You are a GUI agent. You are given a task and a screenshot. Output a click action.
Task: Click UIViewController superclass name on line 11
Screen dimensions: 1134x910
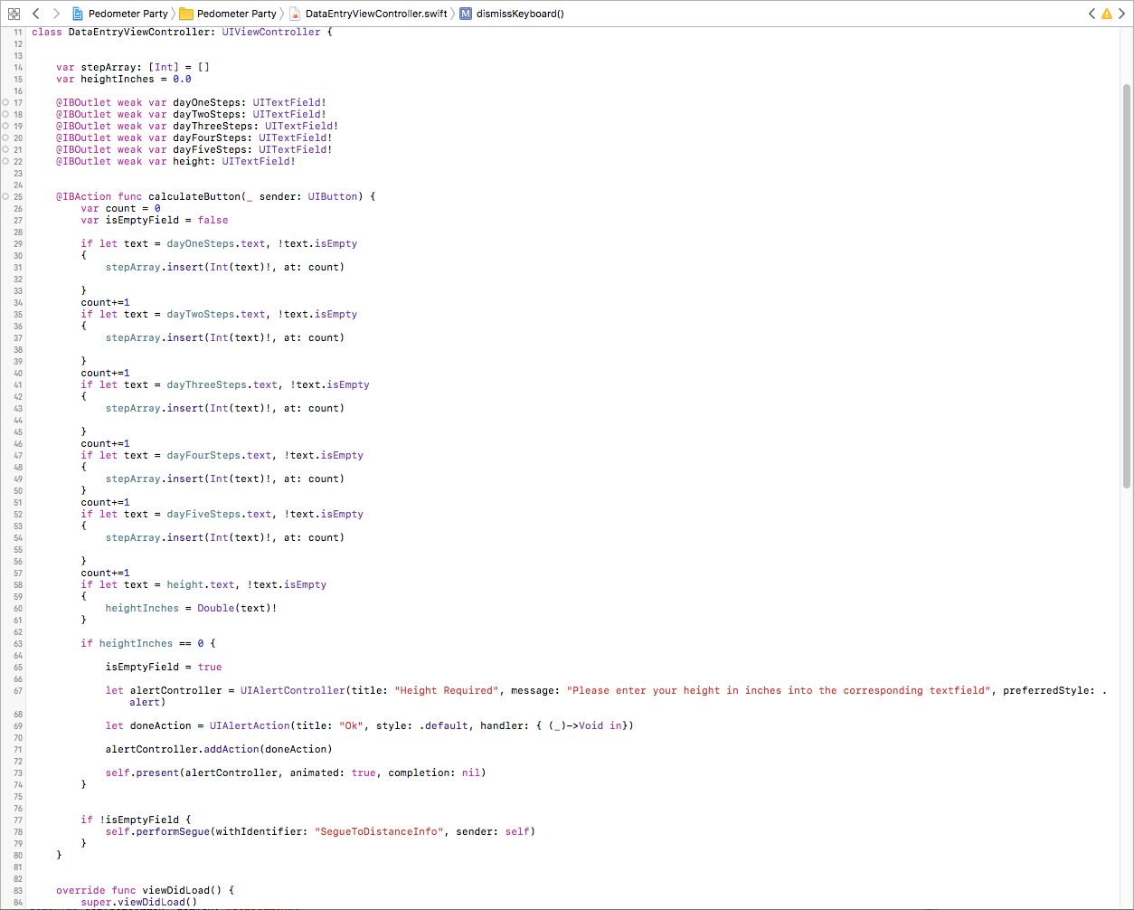pos(271,32)
